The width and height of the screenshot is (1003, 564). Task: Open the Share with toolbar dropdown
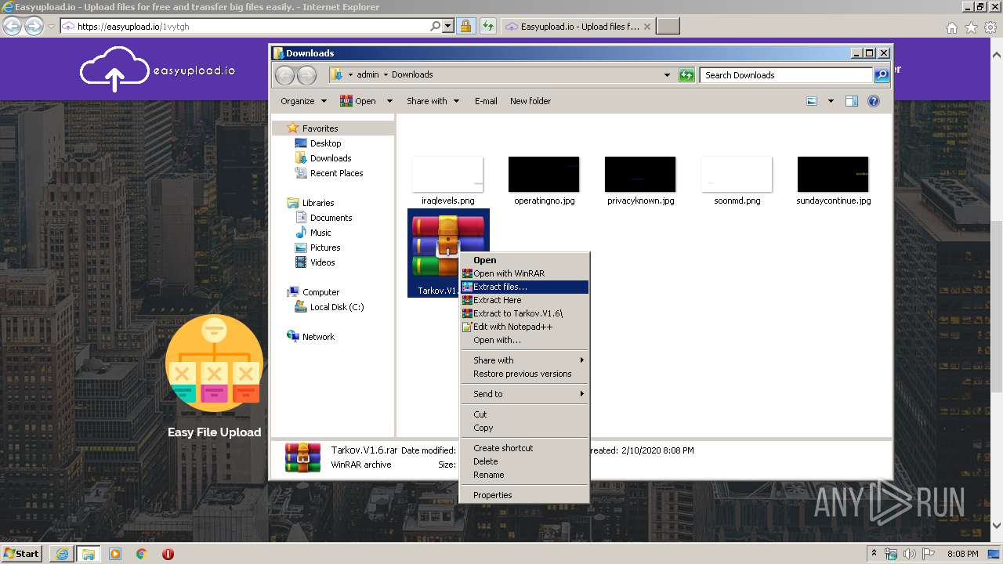pos(433,101)
